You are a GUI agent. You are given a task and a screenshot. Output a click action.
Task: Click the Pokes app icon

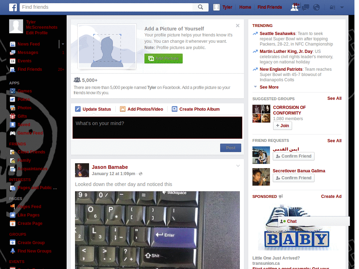click(13, 99)
